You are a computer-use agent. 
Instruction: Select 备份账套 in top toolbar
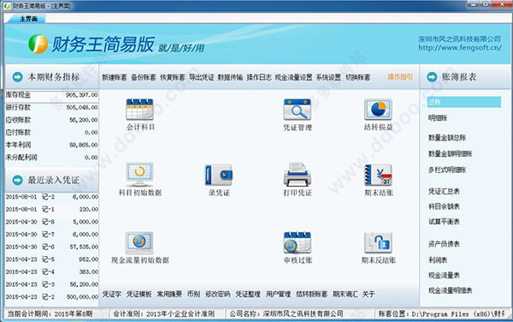144,77
